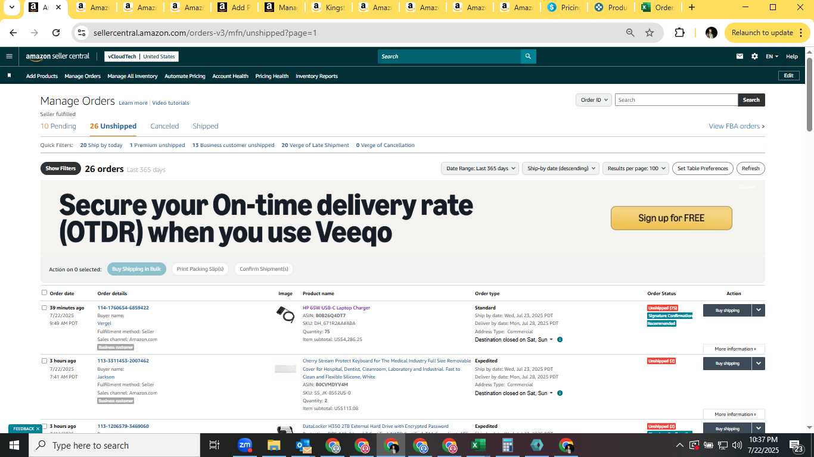
Task: Open File Explorer from taskbar
Action: point(274,445)
